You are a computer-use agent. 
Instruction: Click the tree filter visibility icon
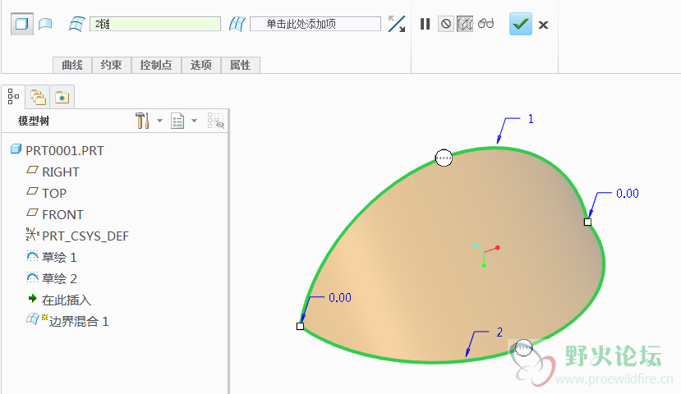point(215,121)
